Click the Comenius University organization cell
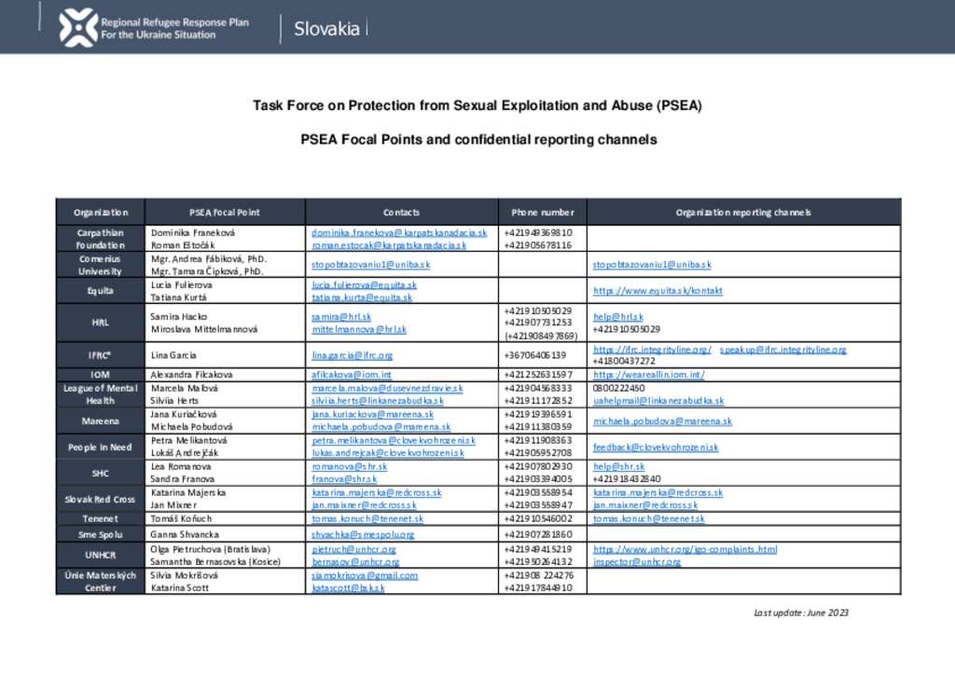The width and height of the screenshot is (955, 675). coord(101,266)
